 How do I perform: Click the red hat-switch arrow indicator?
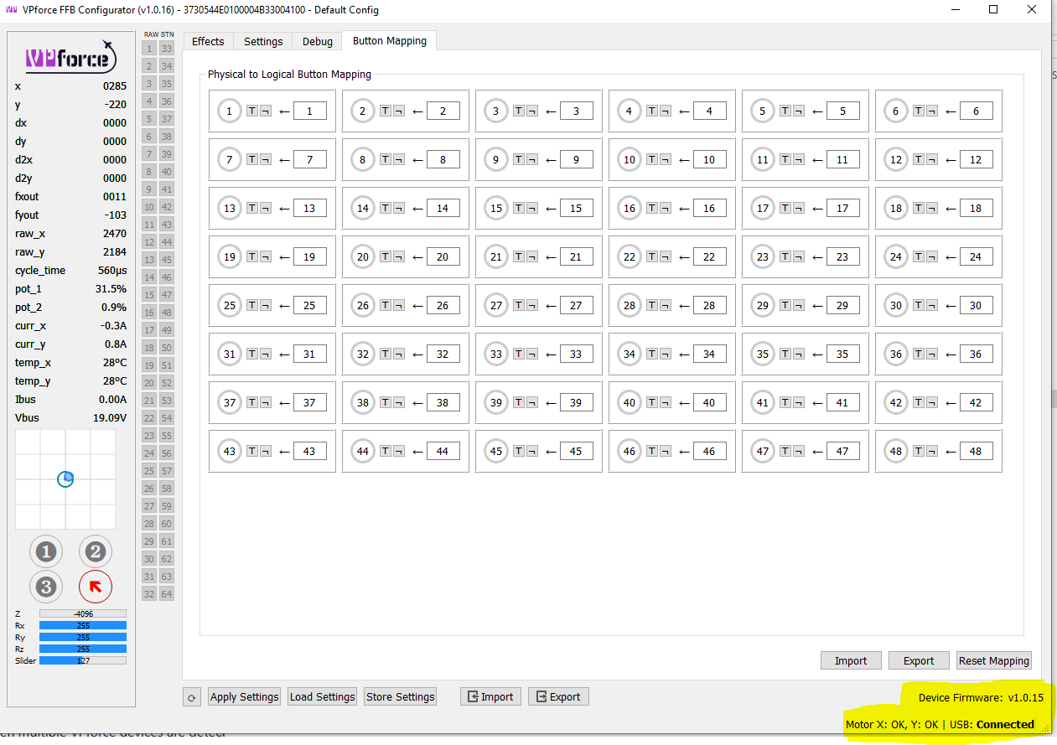point(96,587)
